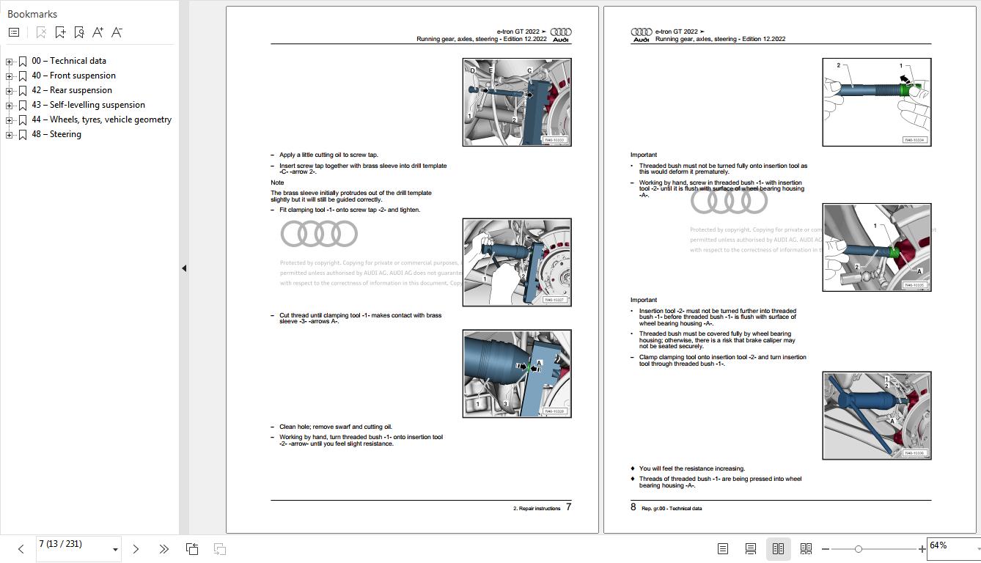Toggle the two-page side-by-side view
This screenshot has width=981, height=563.
point(778,548)
